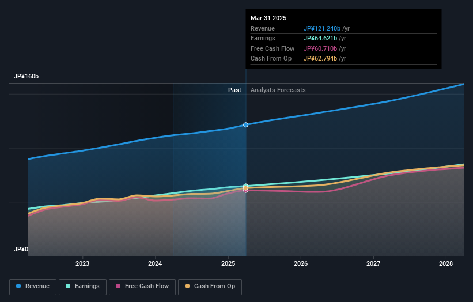Click the Mar 31 2025 tooltip date
This screenshot has height=302, width=473.
268,18
